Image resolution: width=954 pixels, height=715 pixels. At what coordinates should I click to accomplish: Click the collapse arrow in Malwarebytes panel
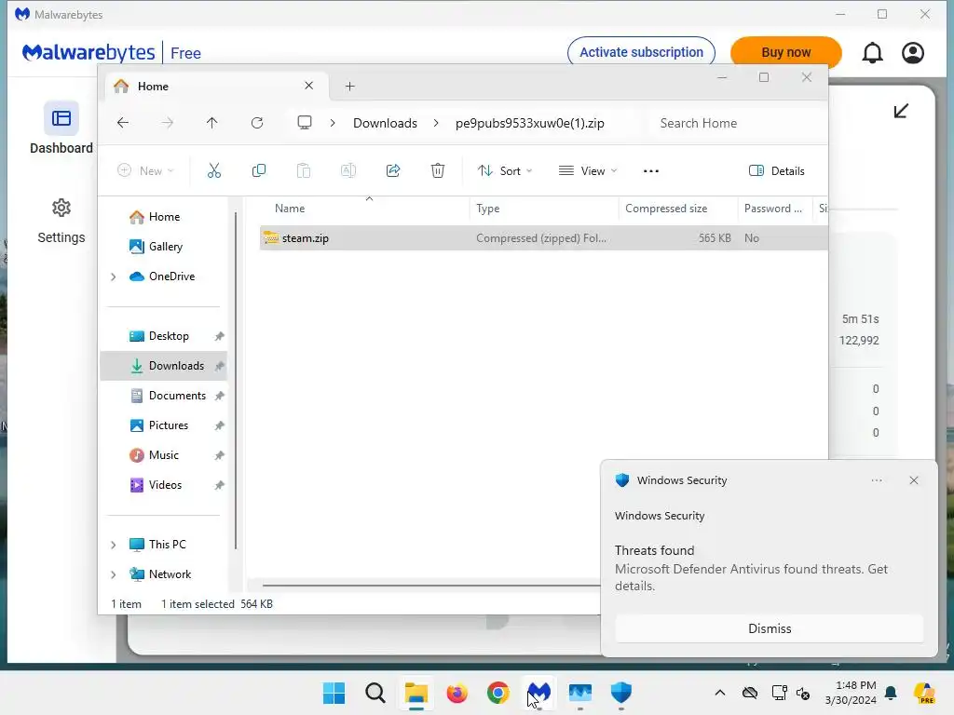pos(901,111)
